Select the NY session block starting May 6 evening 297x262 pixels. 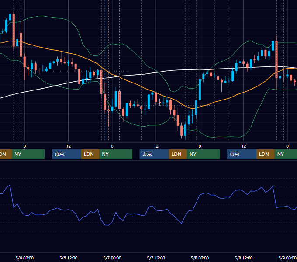coord(116,154)
